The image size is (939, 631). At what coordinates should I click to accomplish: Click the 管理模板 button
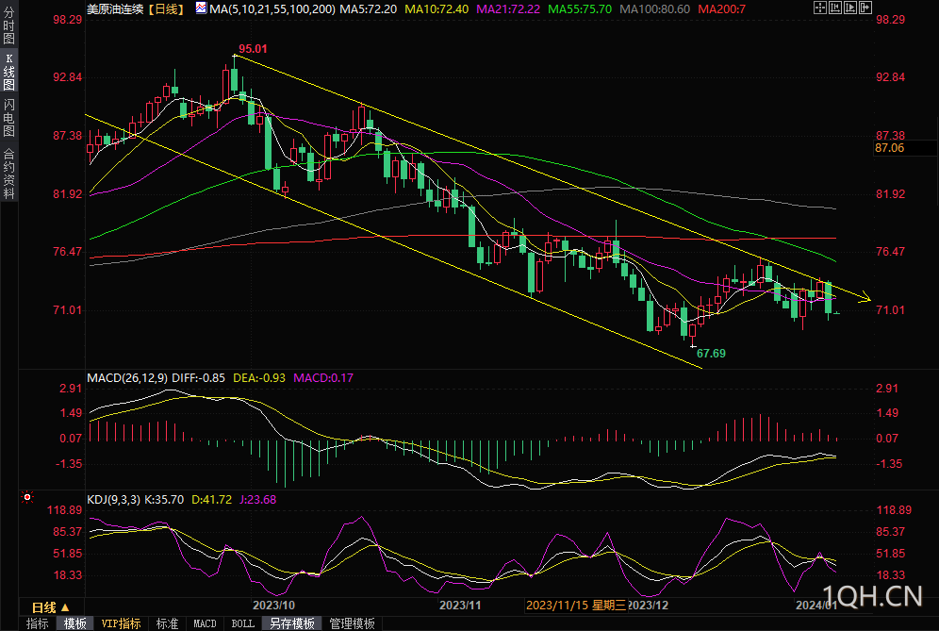[353, 623]
